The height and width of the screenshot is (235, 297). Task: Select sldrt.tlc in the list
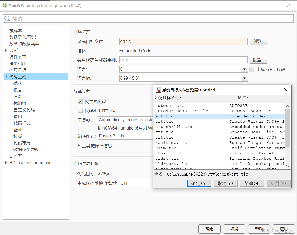(x=220, y=159)
